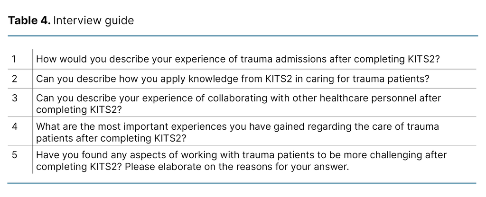The image size is (486, 197).
Task: Select the question on collaborating with healthcare personnel
Action: pyautogui.click(x=239, y=104)
